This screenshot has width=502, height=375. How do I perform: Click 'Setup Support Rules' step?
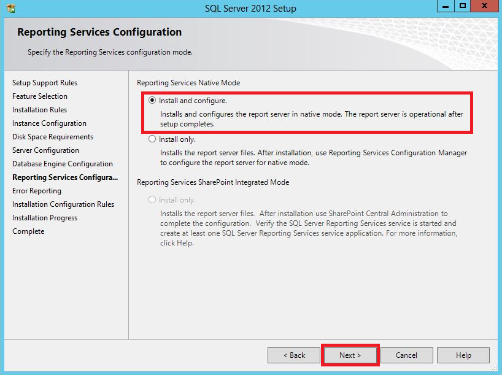[45, 83]
